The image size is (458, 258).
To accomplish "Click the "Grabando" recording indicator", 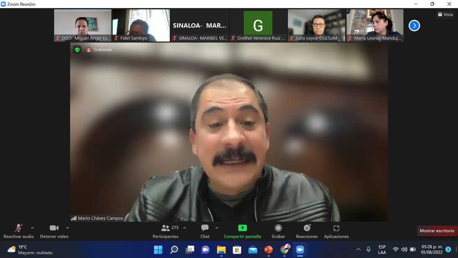I will click(99, 50).
